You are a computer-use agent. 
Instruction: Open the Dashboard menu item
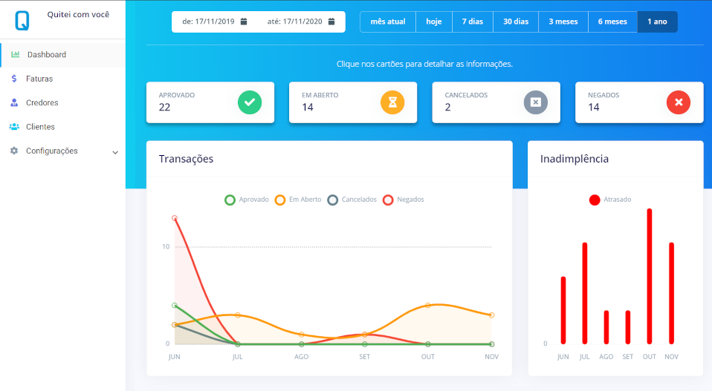tap(62, 54)
